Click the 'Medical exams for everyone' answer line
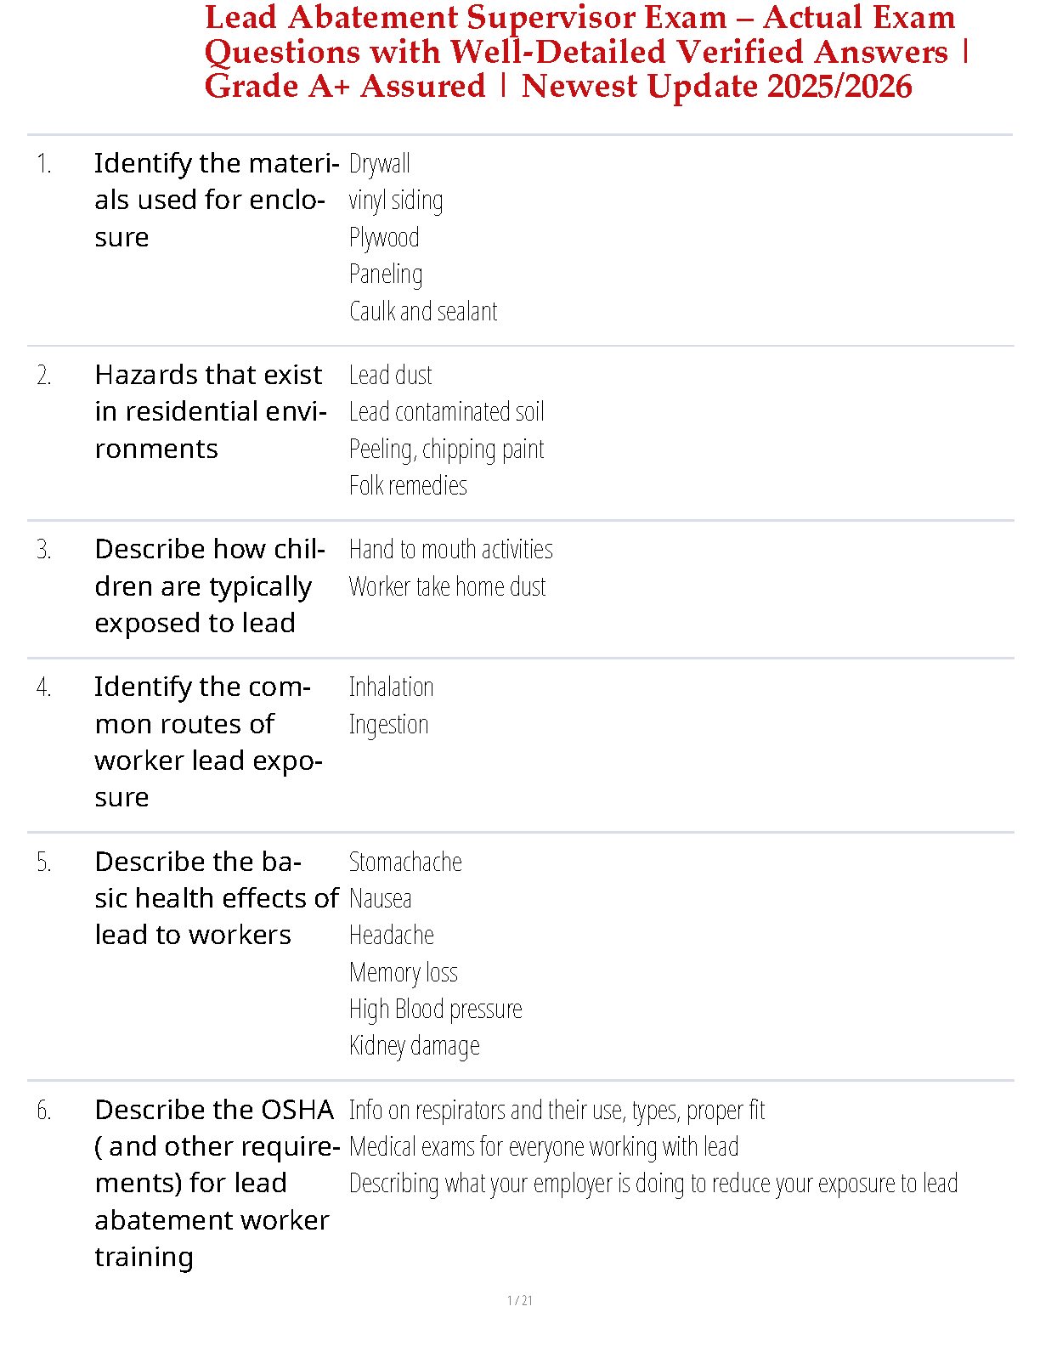 point(544,1147)
